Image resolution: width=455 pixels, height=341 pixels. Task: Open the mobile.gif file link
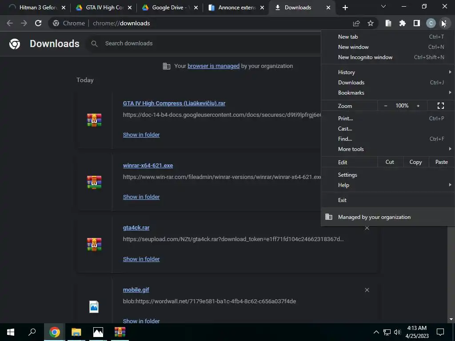136,289
